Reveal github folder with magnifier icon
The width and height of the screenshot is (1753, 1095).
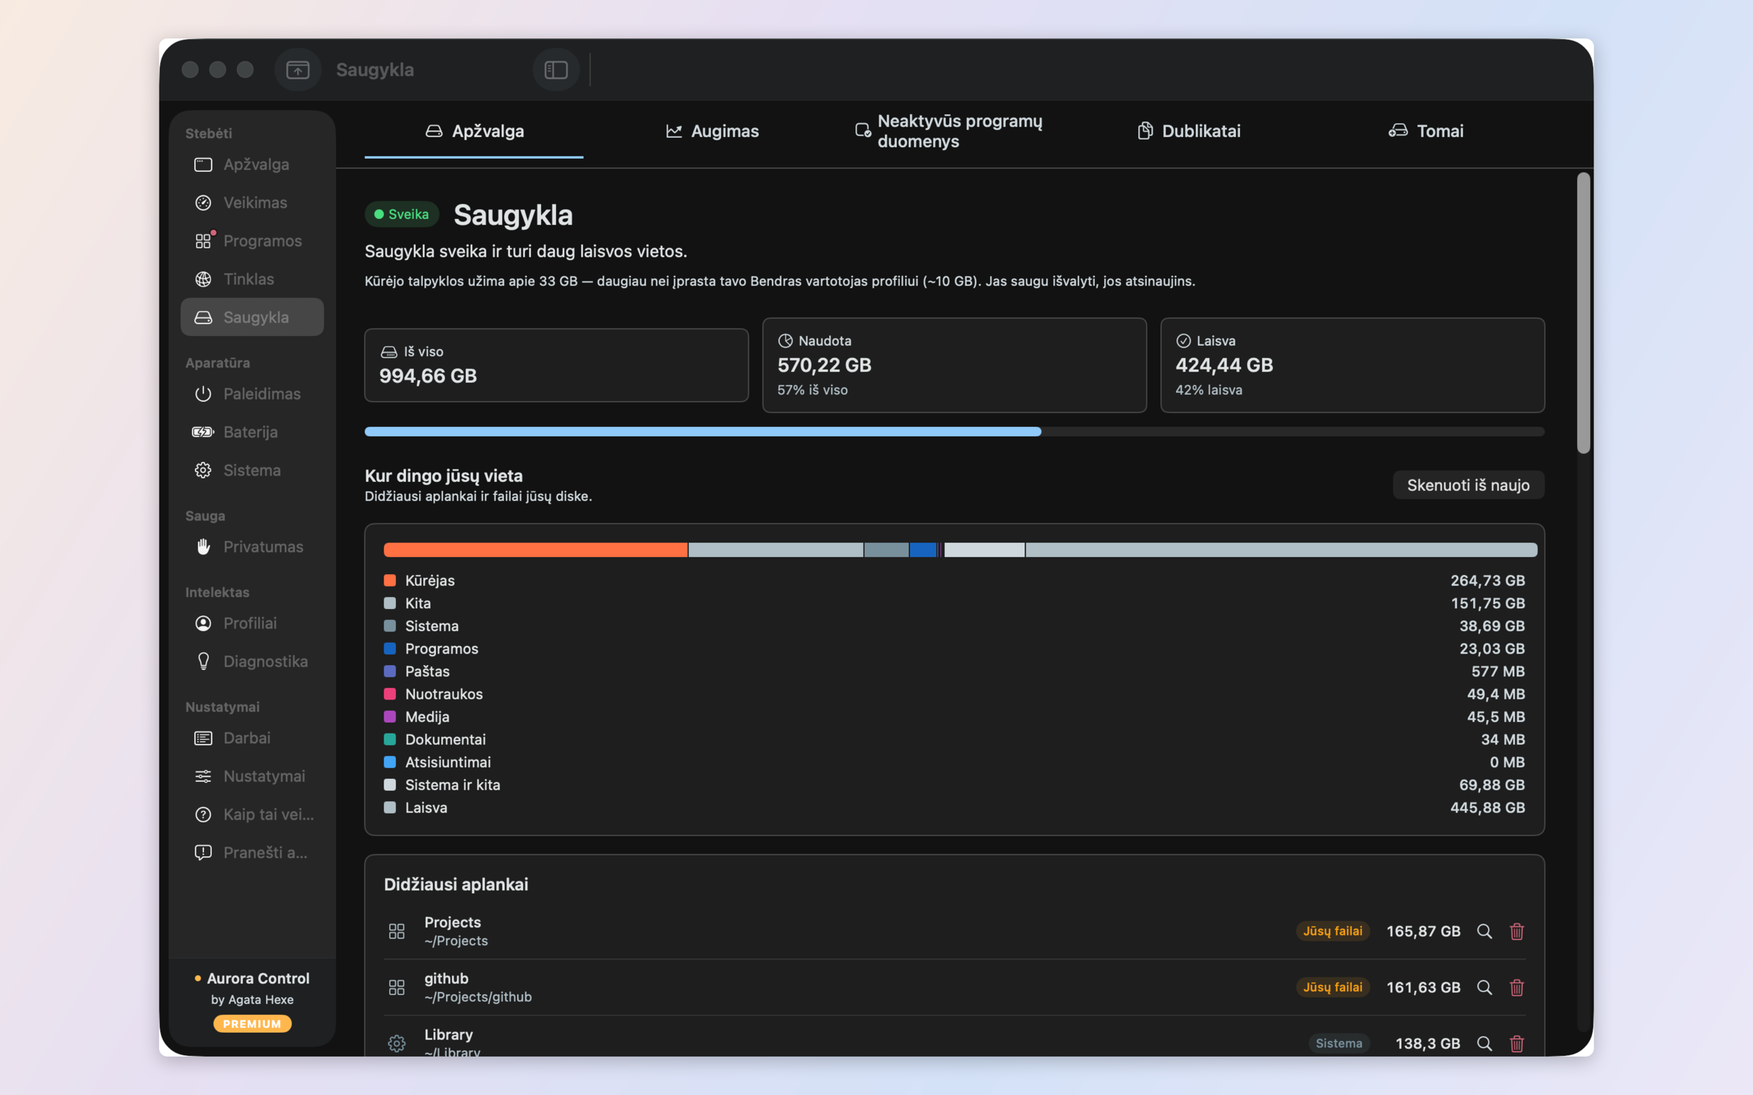1485,988
